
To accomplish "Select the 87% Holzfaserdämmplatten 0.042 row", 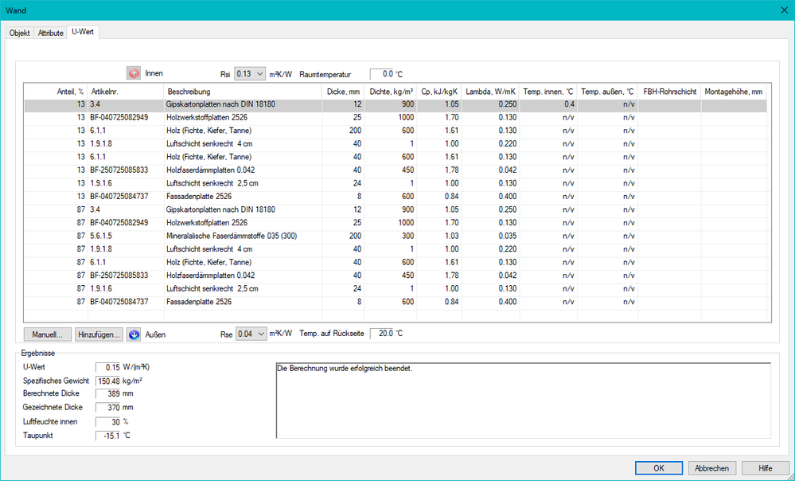I will 396,276.
